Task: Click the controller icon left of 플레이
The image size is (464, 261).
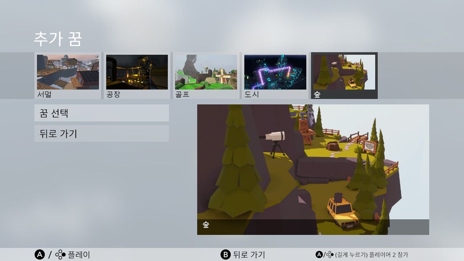Action: point(61,255)
